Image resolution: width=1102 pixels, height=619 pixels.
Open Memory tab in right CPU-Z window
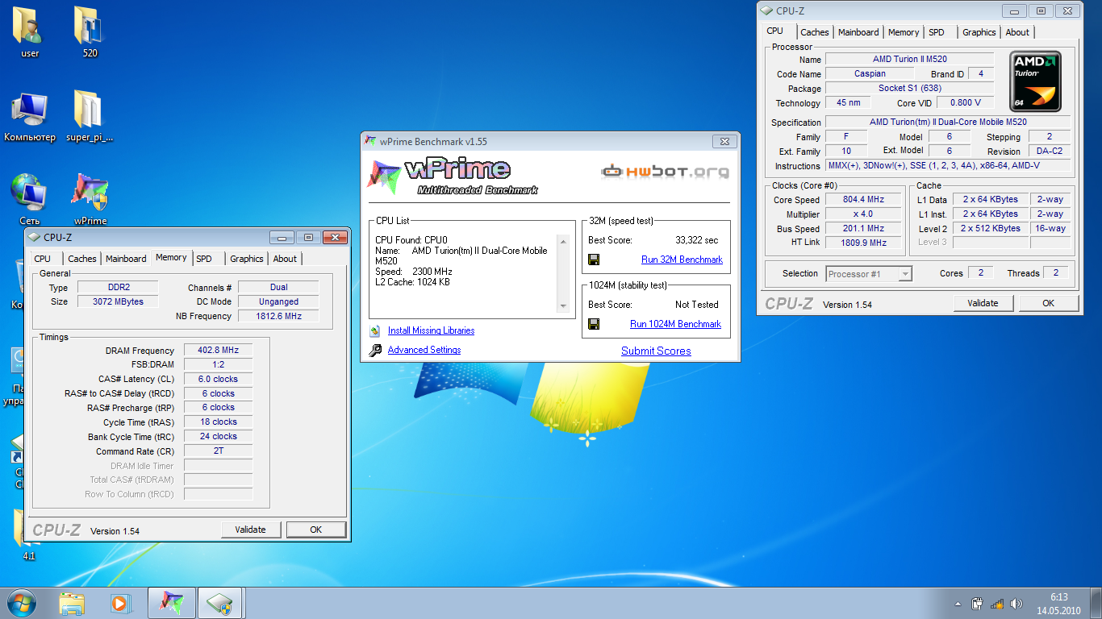pyautogui.click(x=904, y=32)
